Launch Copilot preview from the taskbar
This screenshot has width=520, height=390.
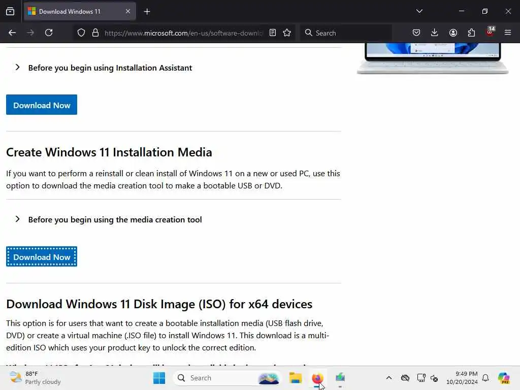(x=504, y=378)
